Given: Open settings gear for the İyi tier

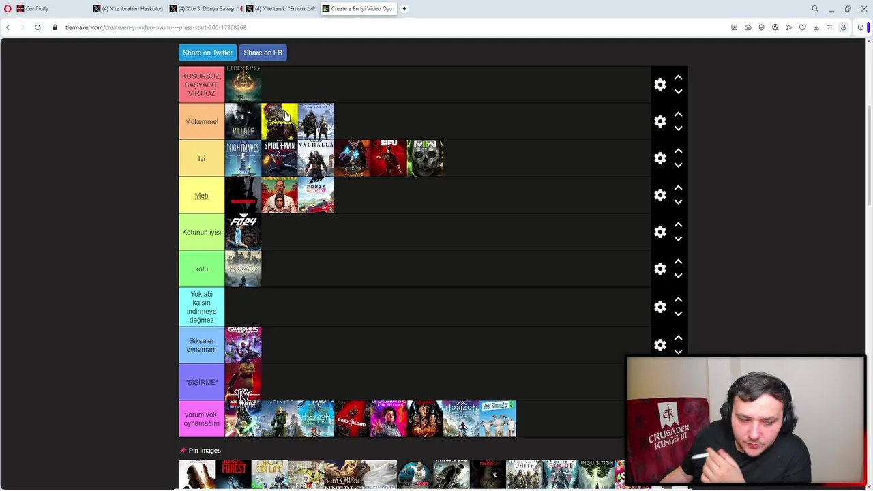Looking at the screenshot, I should tap(660, 158).
